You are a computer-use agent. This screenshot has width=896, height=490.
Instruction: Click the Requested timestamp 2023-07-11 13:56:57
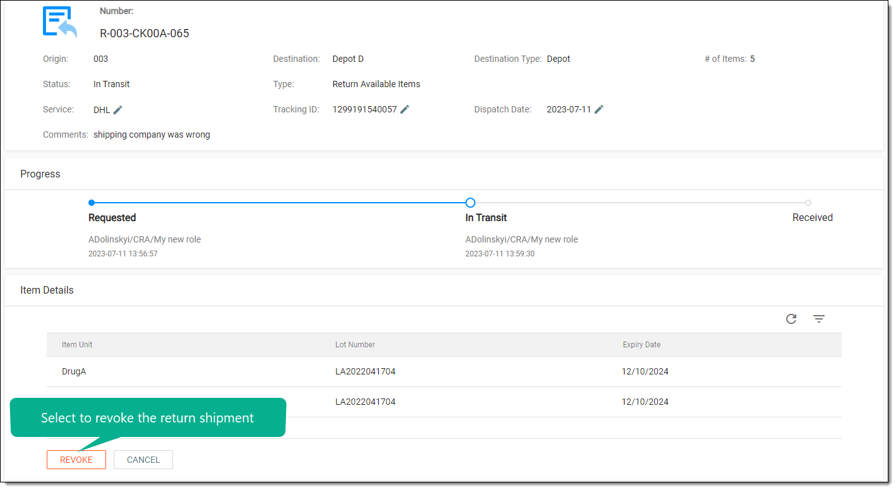(123, 254)
